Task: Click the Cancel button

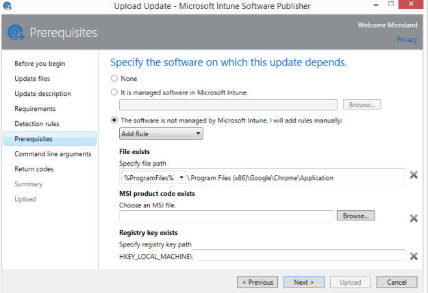Action: point(396,282)
